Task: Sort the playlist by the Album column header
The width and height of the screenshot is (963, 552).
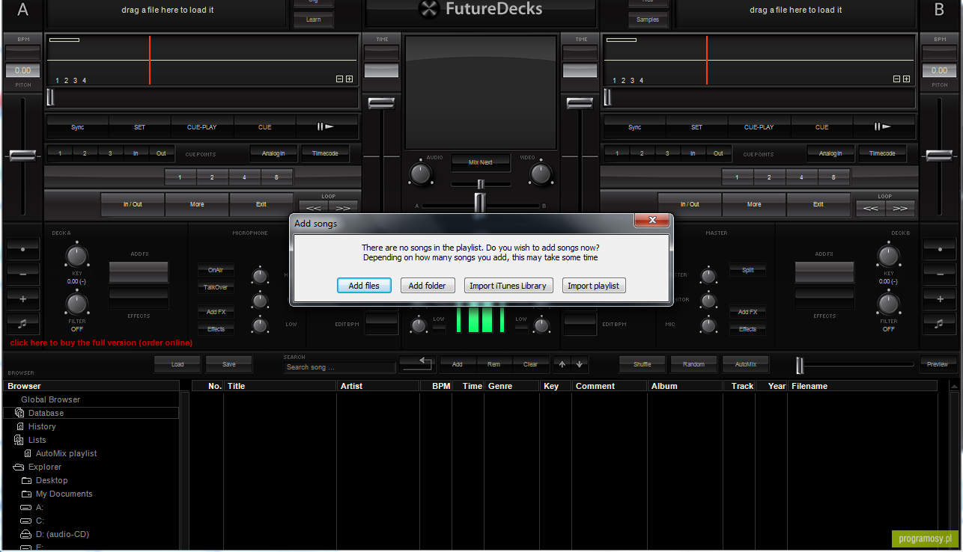Action: click(685, 386)
